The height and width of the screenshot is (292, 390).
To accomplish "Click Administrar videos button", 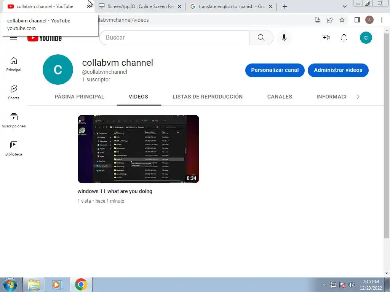I will click(338, 70).
